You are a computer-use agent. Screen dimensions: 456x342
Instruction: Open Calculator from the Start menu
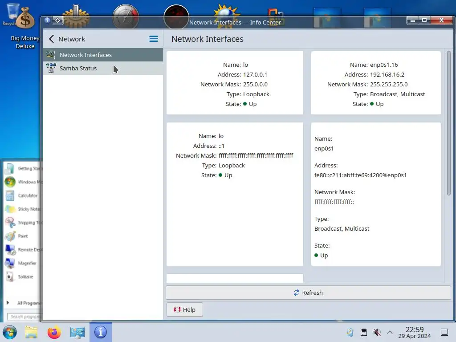pyautogui.click(x=23, y=195)
